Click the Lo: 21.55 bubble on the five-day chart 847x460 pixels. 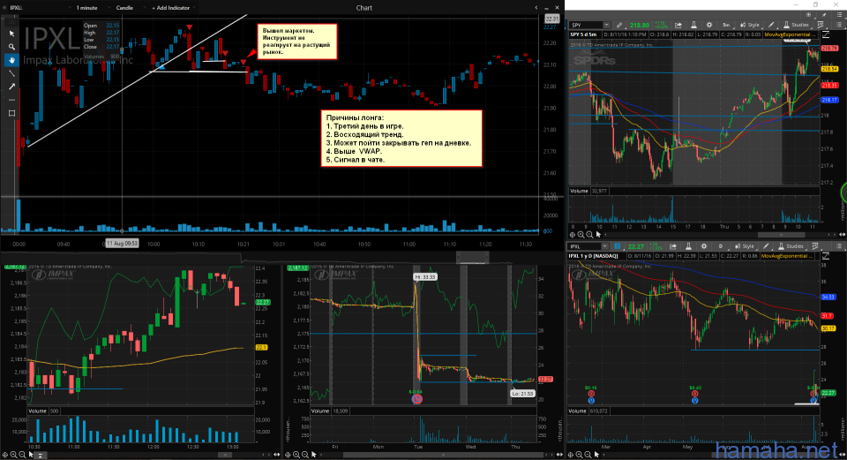tap(523, 394)
